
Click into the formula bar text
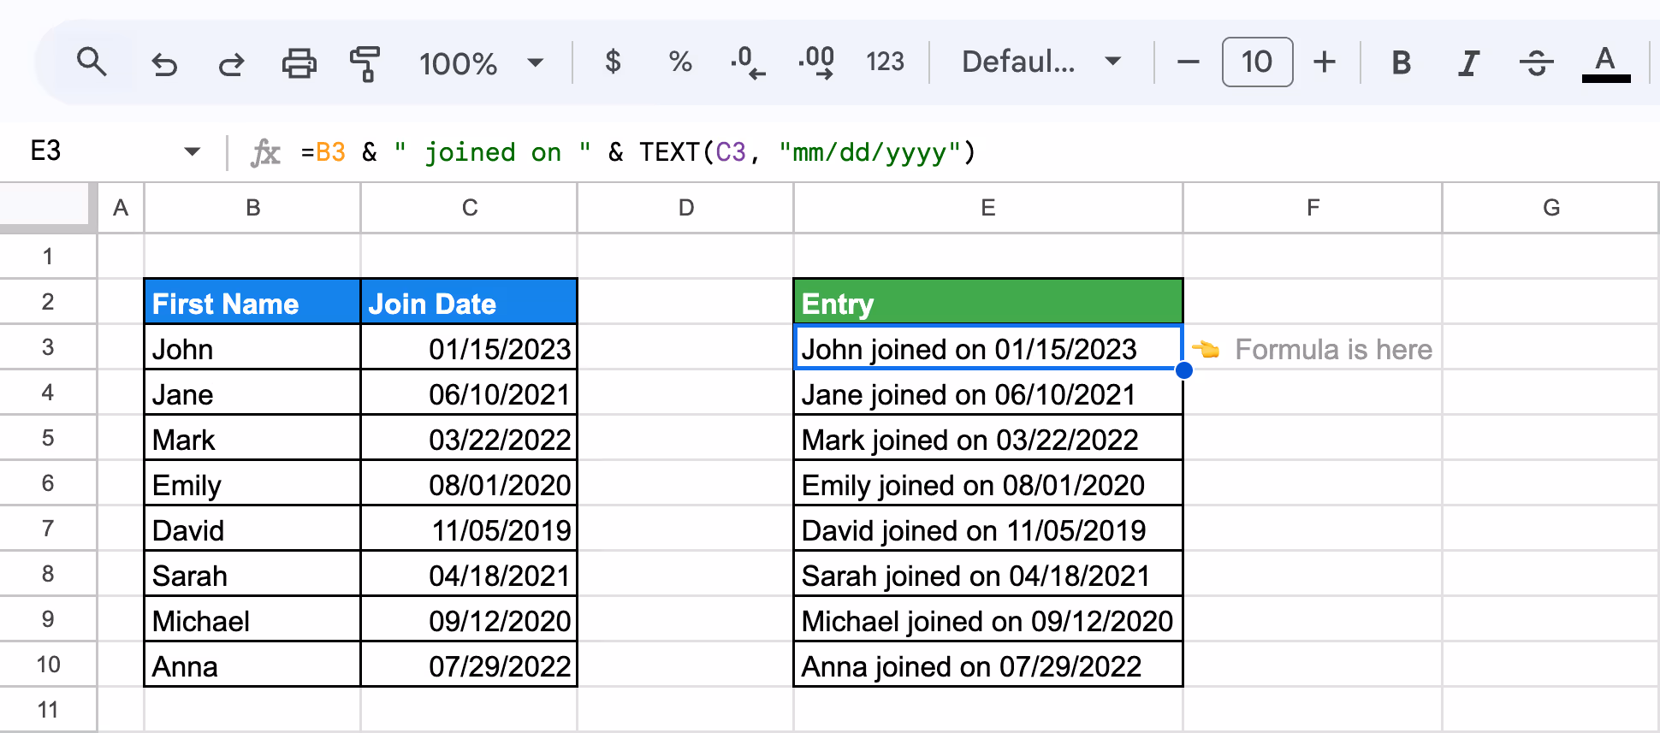(x=638, y=152)
